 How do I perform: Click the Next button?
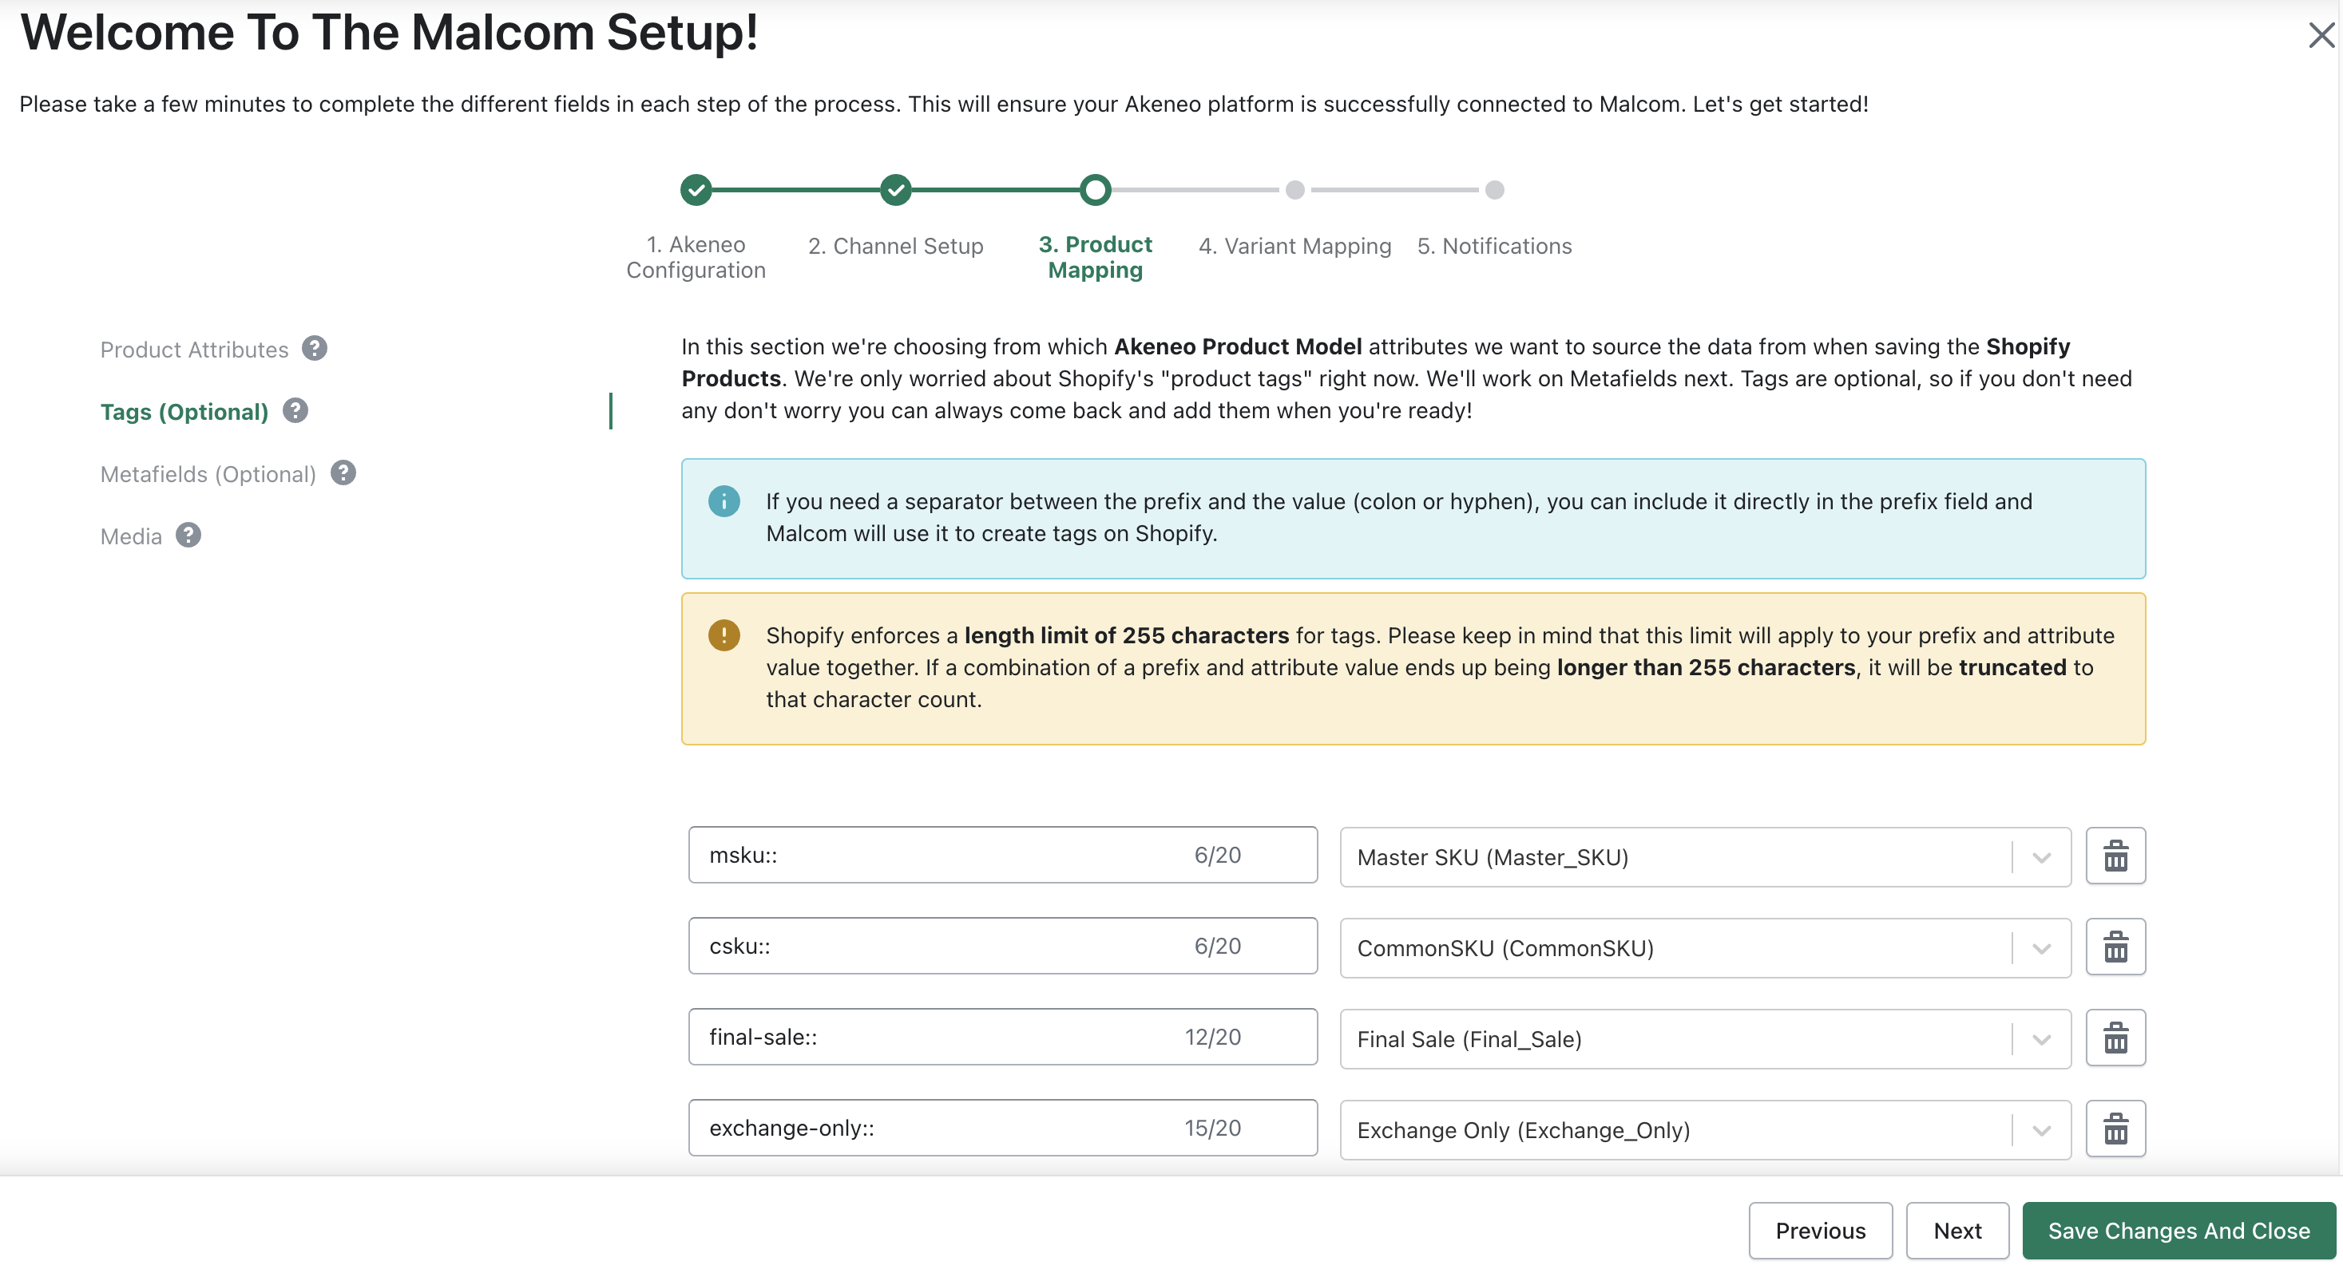click(x=1957, y=1230)
